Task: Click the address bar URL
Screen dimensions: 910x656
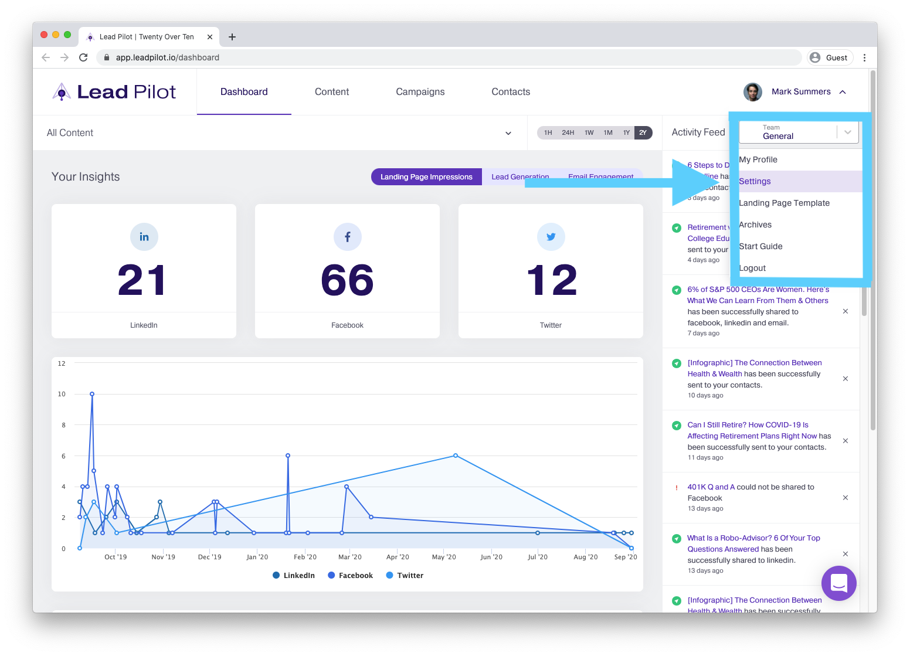Action: click(168, 57)
